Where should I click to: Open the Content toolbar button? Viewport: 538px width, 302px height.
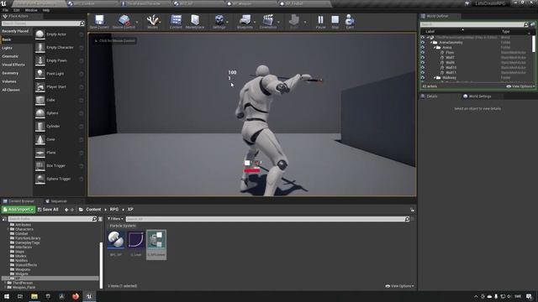[x=176, y=20]
